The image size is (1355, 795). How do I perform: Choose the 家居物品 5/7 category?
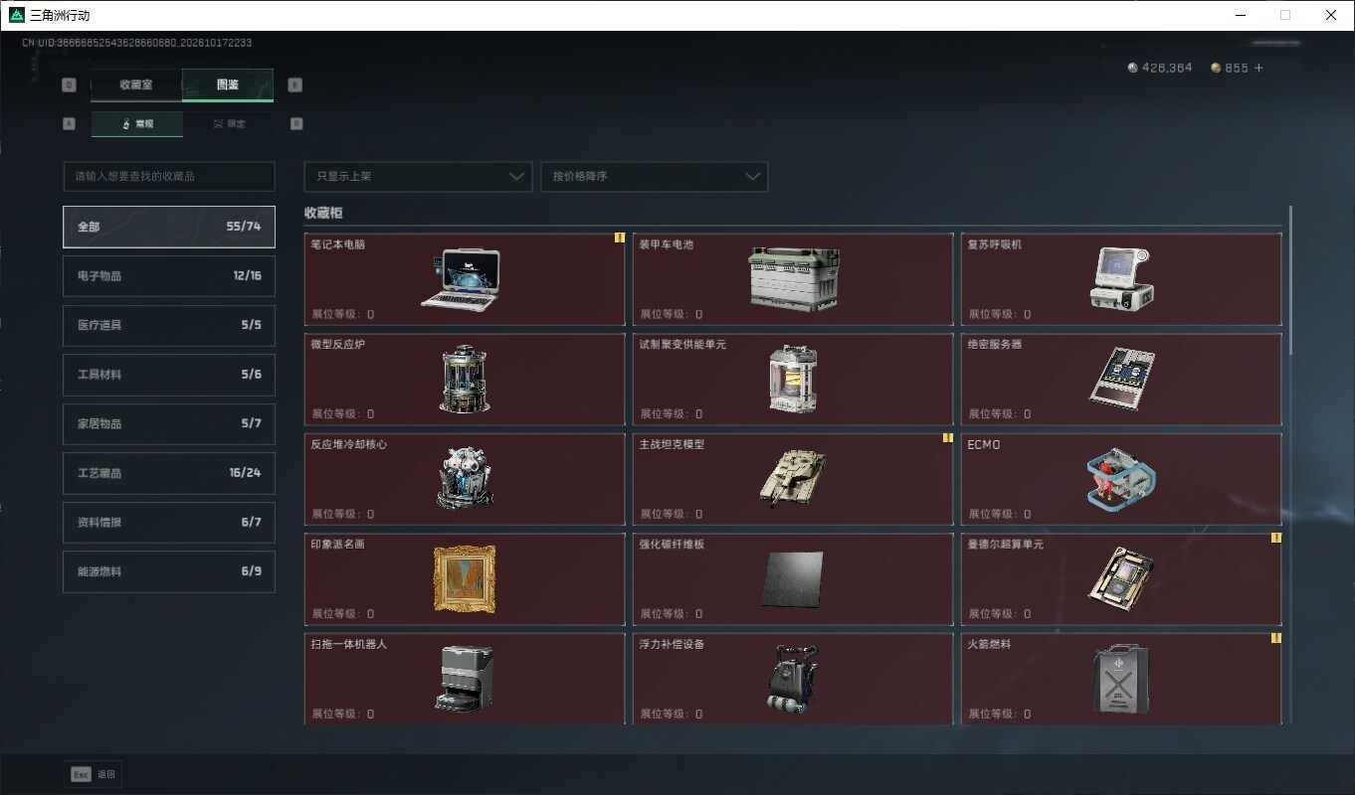(169, 423)
